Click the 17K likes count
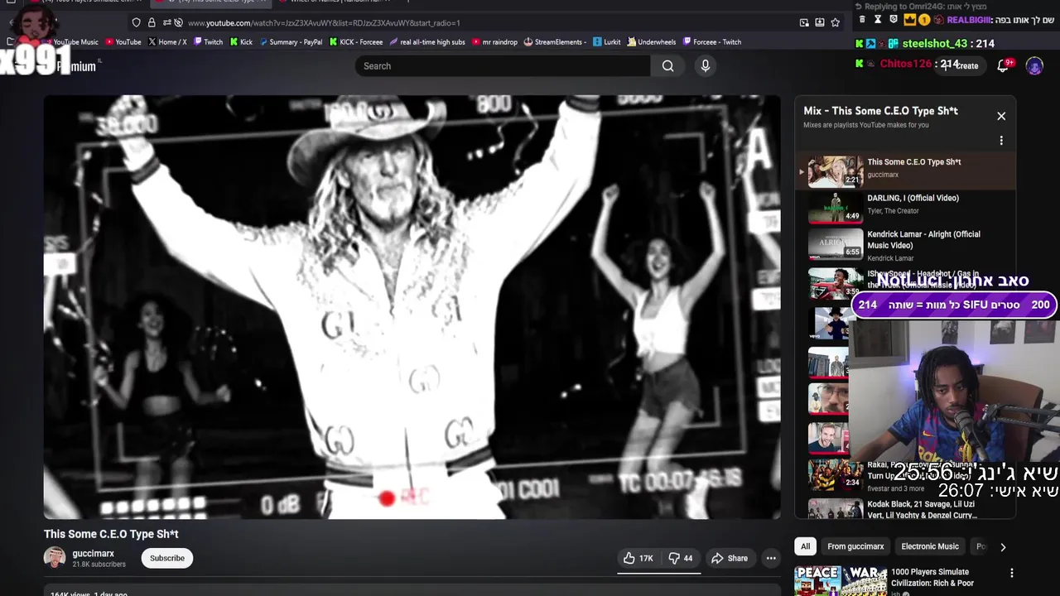The image size is (1060, 596). [x=647, y=558]
